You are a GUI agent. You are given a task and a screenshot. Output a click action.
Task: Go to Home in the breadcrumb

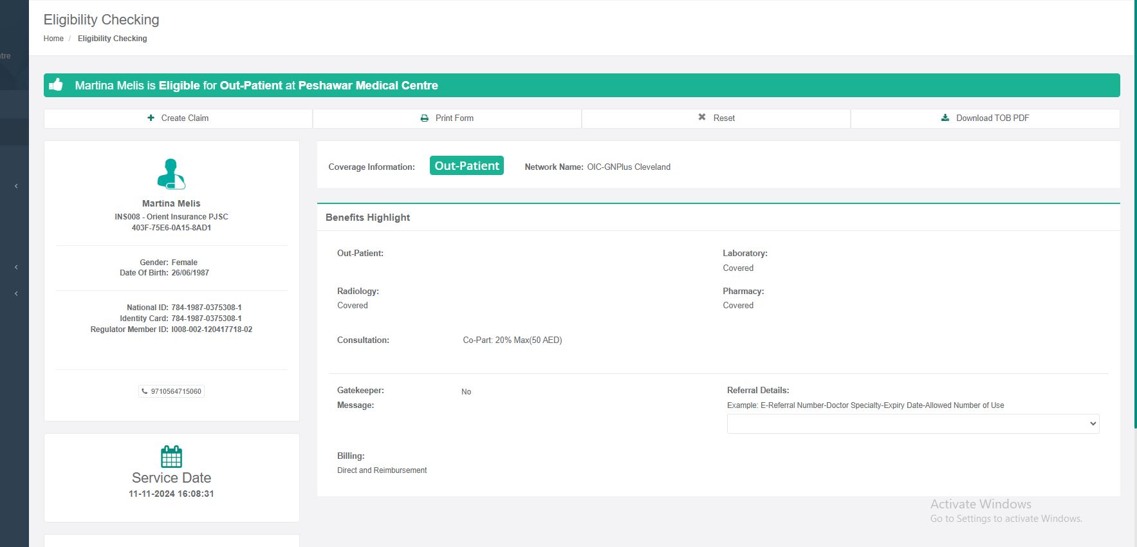[53, 39]
